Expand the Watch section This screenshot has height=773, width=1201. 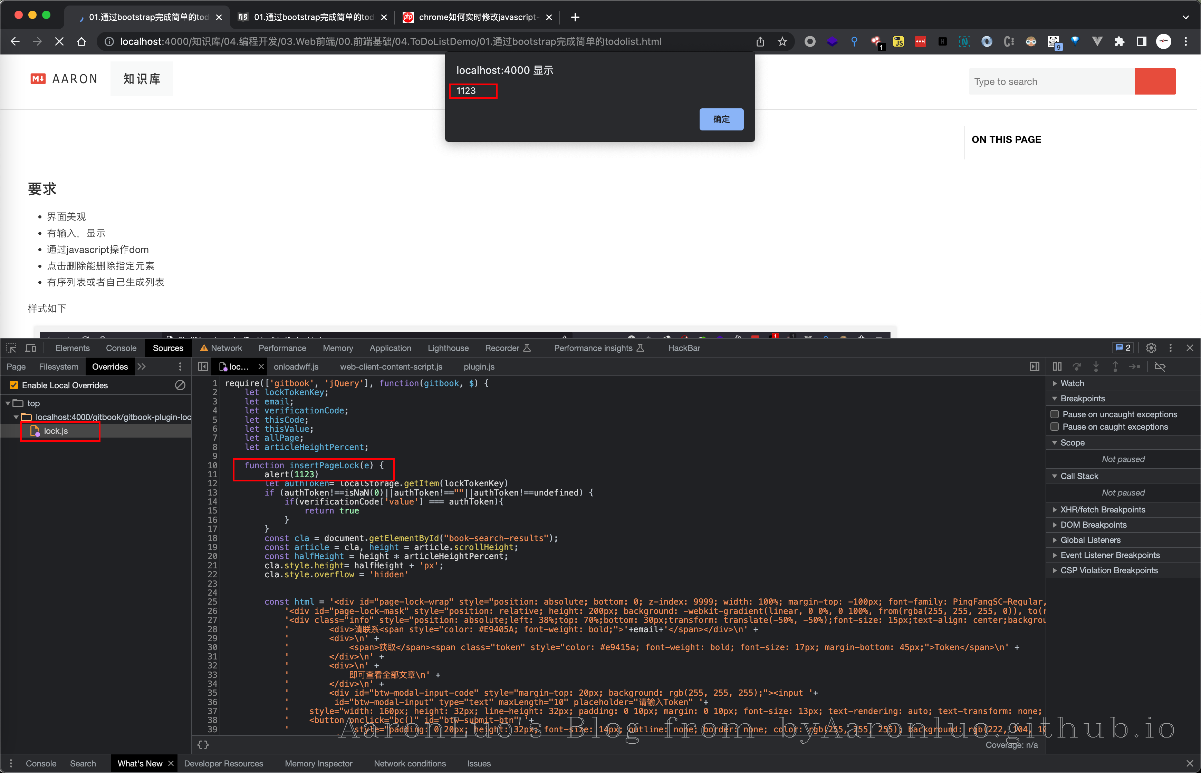[1072, 383]
